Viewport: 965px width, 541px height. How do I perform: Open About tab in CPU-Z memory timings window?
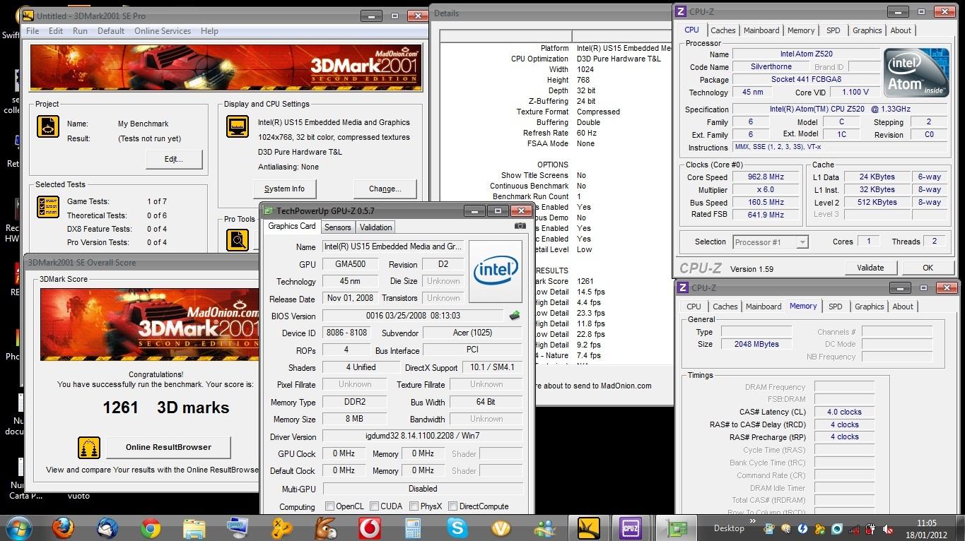coord(903,307)
